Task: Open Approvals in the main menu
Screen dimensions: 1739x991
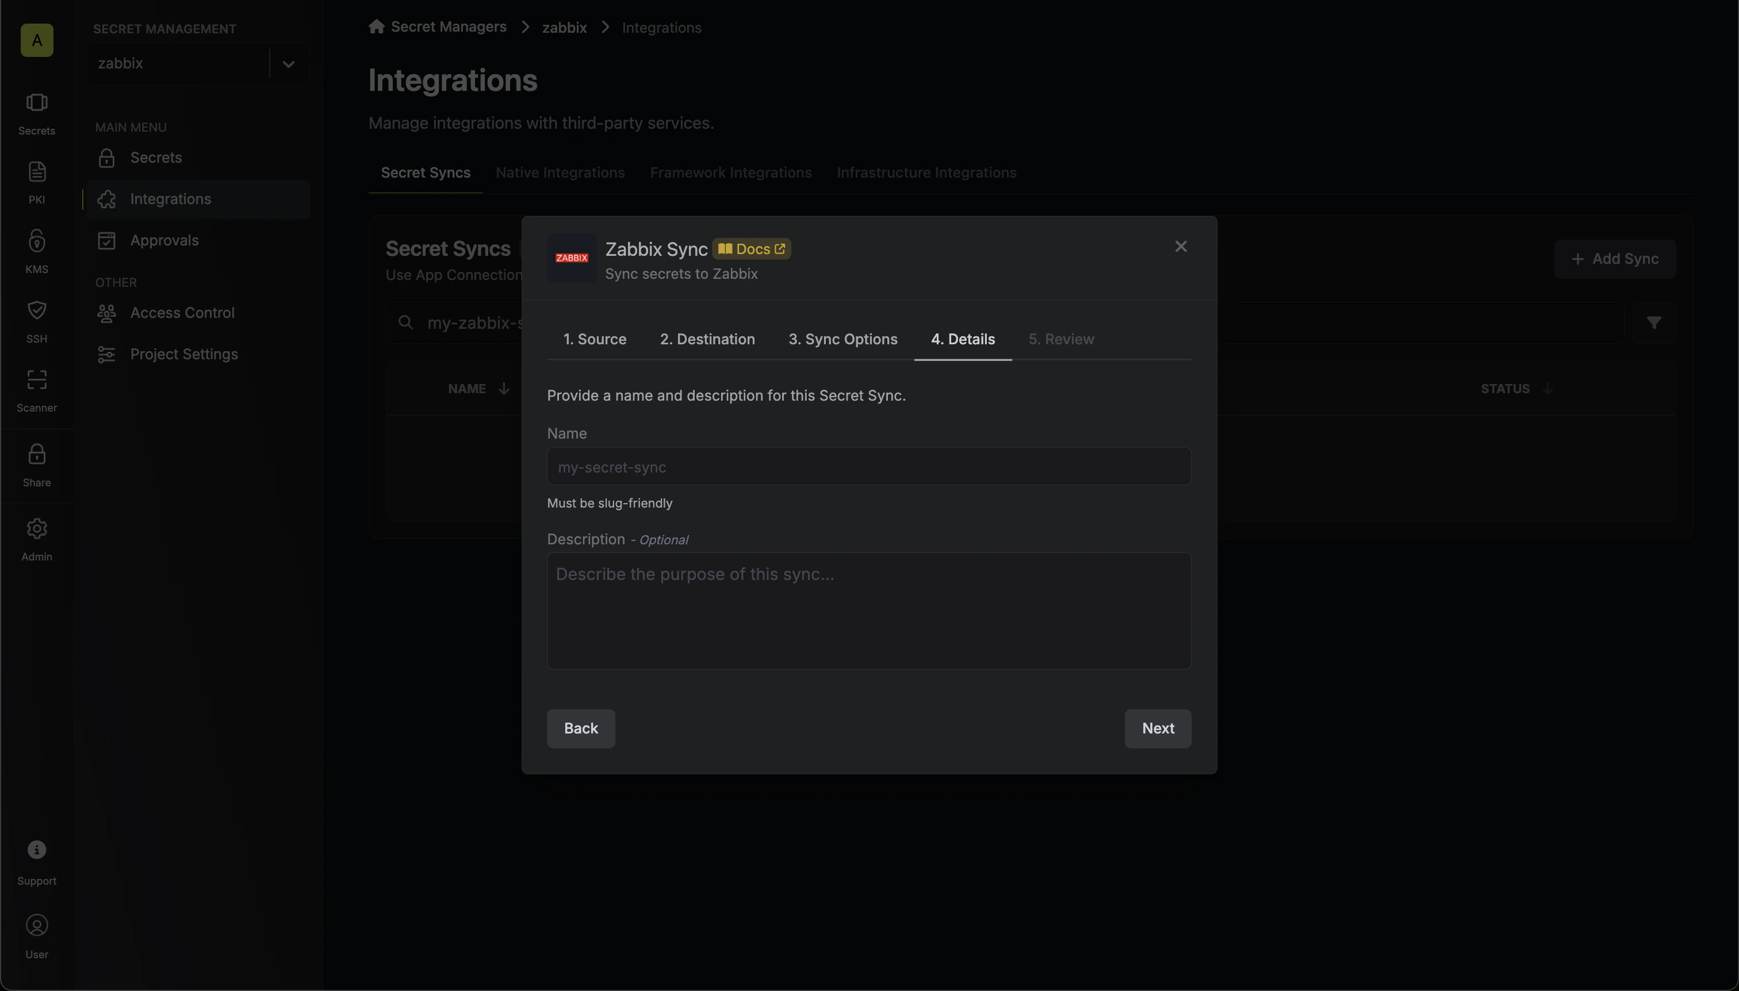Action: point(197,240)
